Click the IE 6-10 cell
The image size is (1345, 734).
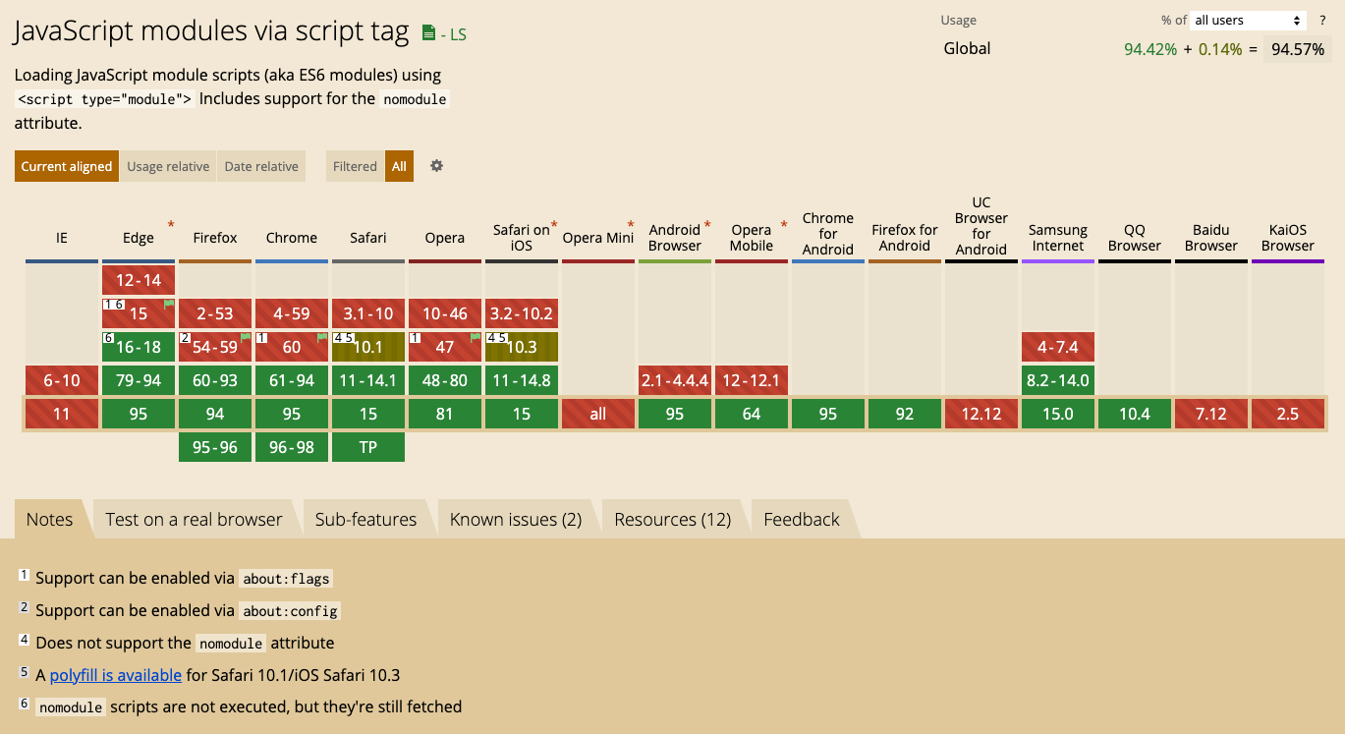pos(62,380)
